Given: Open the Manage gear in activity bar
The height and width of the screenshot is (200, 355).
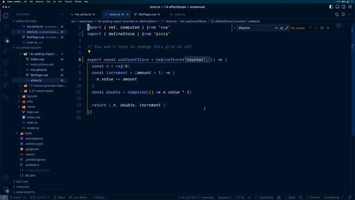Looking at the screenshot, I should 6,189.
